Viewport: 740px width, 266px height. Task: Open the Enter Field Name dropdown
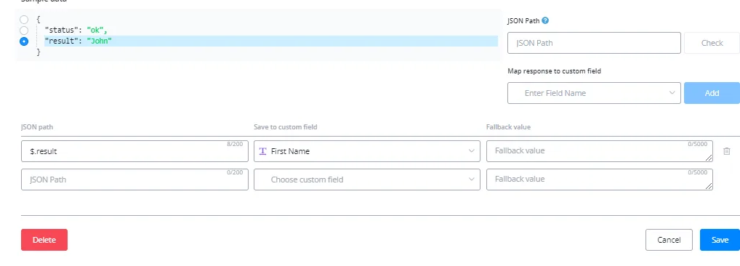click(x=594, y=93)
